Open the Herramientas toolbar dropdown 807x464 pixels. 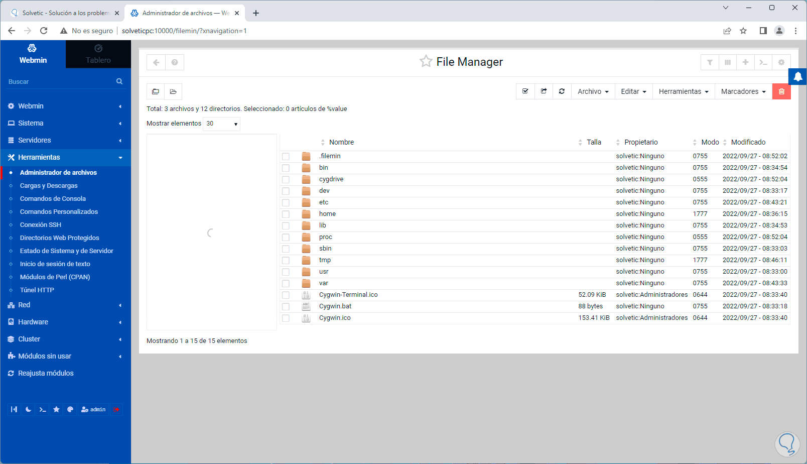[684, 91]
